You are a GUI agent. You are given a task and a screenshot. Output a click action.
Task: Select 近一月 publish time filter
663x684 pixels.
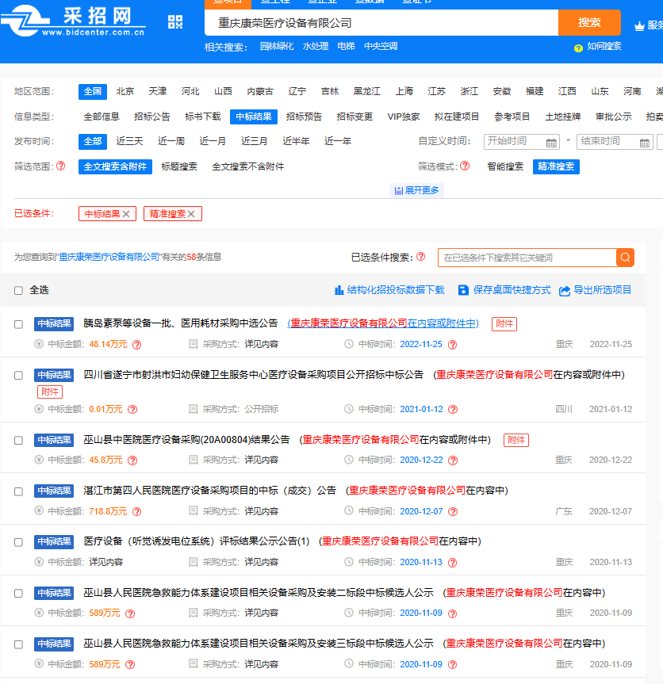point(213,141)
